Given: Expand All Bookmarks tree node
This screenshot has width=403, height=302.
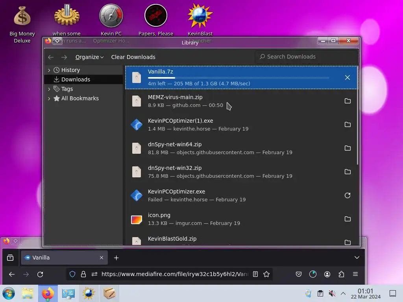Looking at the screenshot, I should pyautogui.click(x=49, y=98).
